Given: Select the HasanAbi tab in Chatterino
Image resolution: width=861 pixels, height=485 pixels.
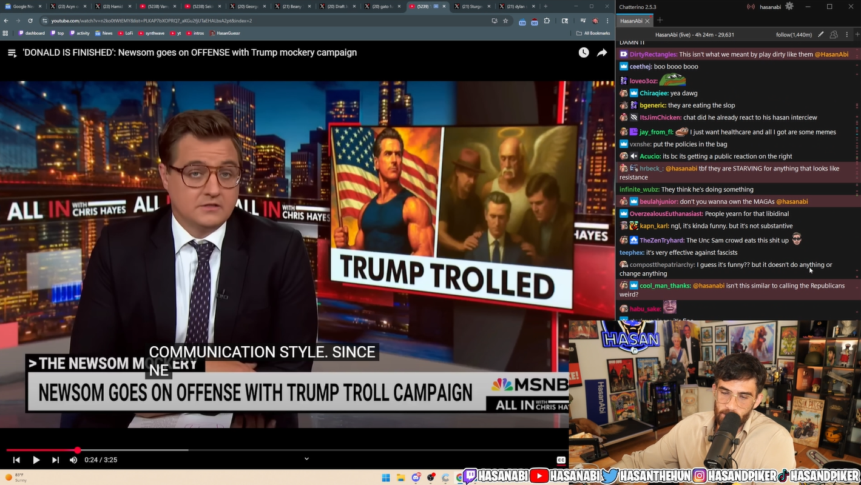Looking at the screenshot, I should pos(631,21).
